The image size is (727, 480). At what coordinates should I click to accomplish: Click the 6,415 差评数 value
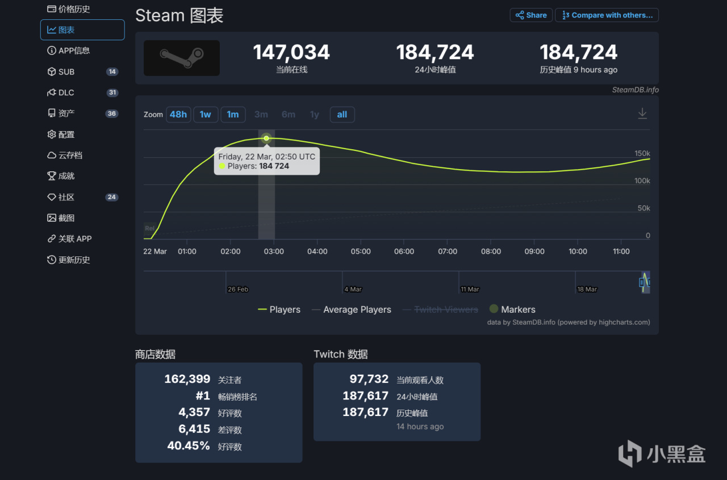[x=195, y=429]
